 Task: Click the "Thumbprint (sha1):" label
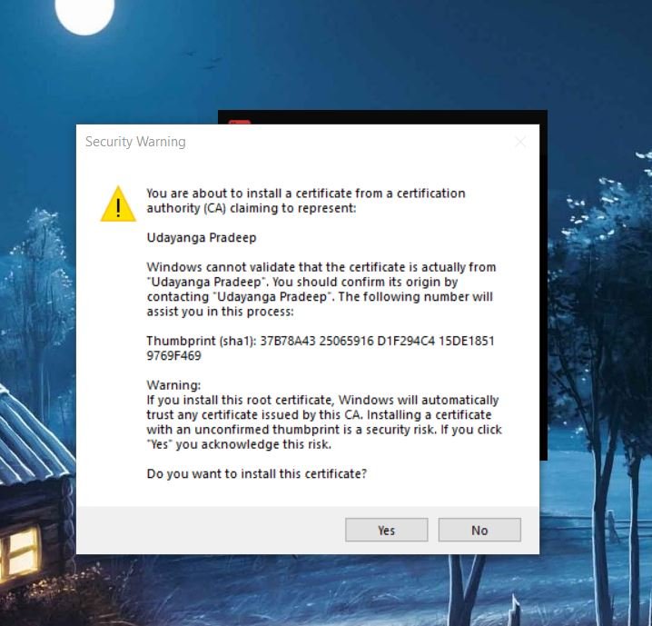coord(202,341)
